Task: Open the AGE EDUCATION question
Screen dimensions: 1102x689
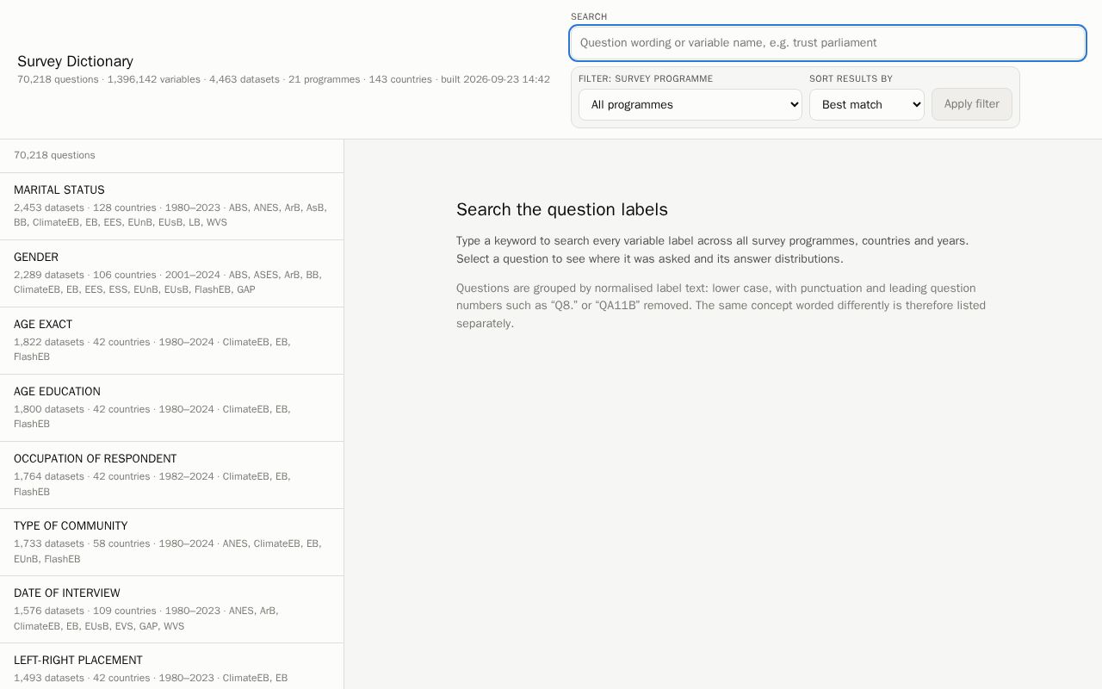Action: point(171,407)
